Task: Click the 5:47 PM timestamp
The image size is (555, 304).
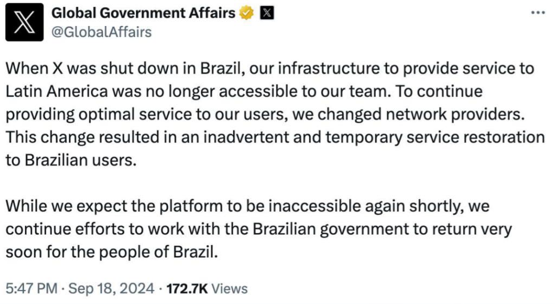Action: click(31, 289)
